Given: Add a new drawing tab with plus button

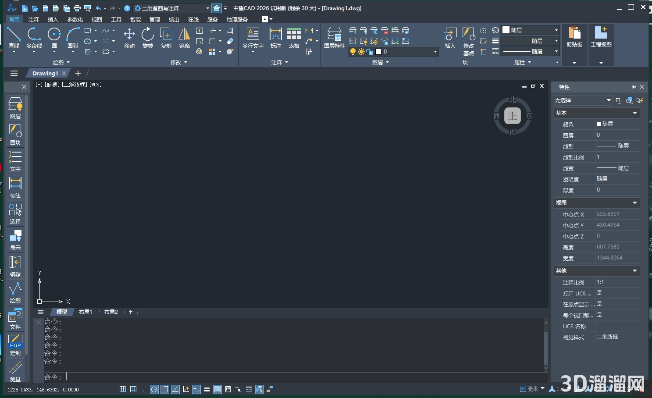Looking at the screenshot, I should point(78,73).
